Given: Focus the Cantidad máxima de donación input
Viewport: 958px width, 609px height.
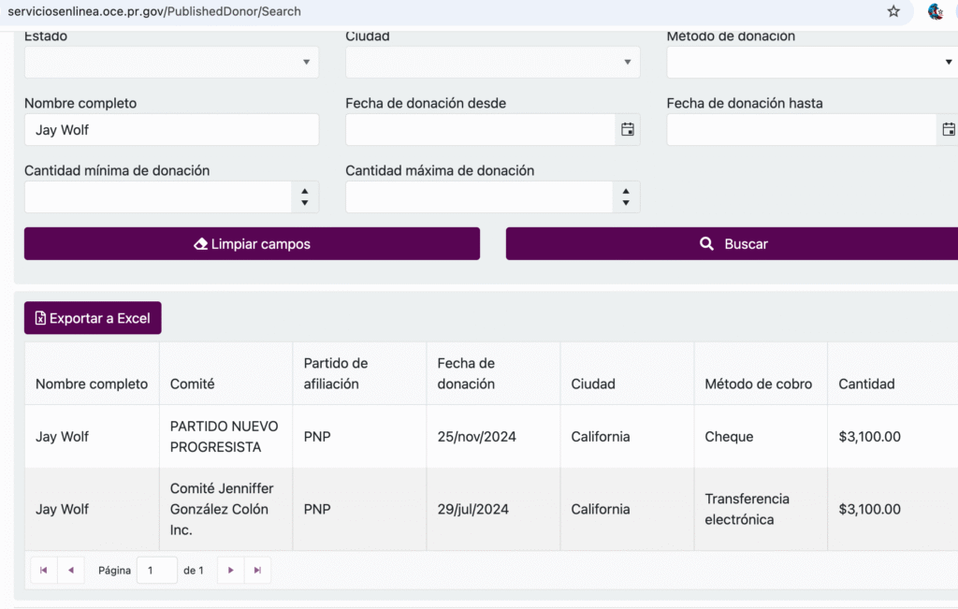Looking at the screenshot, I should point(479,196).
